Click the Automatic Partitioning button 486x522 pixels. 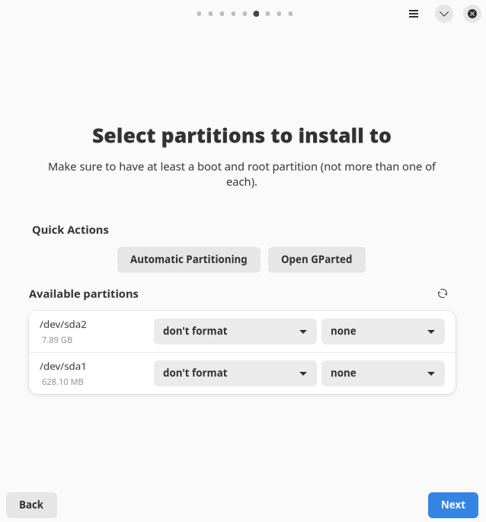pos(188,260)
